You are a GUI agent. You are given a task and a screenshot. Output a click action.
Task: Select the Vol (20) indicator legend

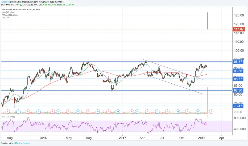point(6,18)
